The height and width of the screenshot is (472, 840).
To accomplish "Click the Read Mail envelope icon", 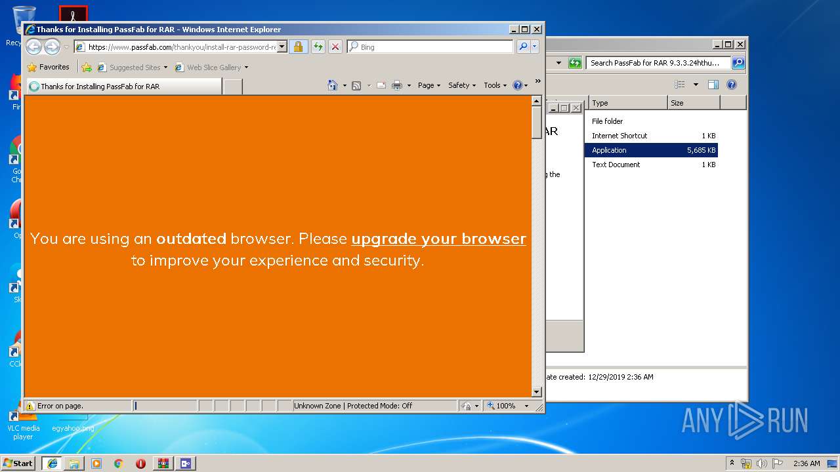I will (381, 85).
